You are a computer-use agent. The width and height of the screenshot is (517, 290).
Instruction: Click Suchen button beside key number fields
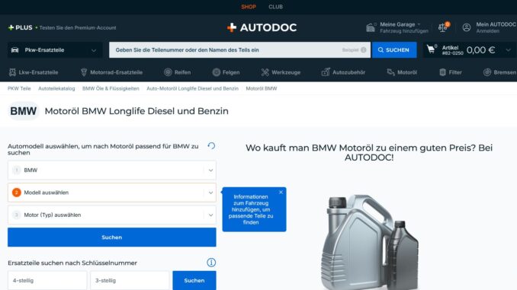(x=194, y=280)
